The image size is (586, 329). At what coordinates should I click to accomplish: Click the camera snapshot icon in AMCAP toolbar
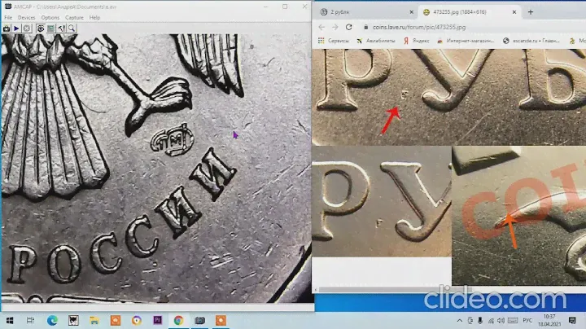click(7, 29)
